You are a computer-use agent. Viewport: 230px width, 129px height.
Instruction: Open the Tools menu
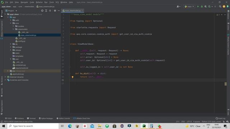tap(51, 2)
